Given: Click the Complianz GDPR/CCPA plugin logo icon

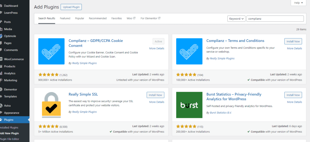Looking at the screenshot, I should point(51,51).
